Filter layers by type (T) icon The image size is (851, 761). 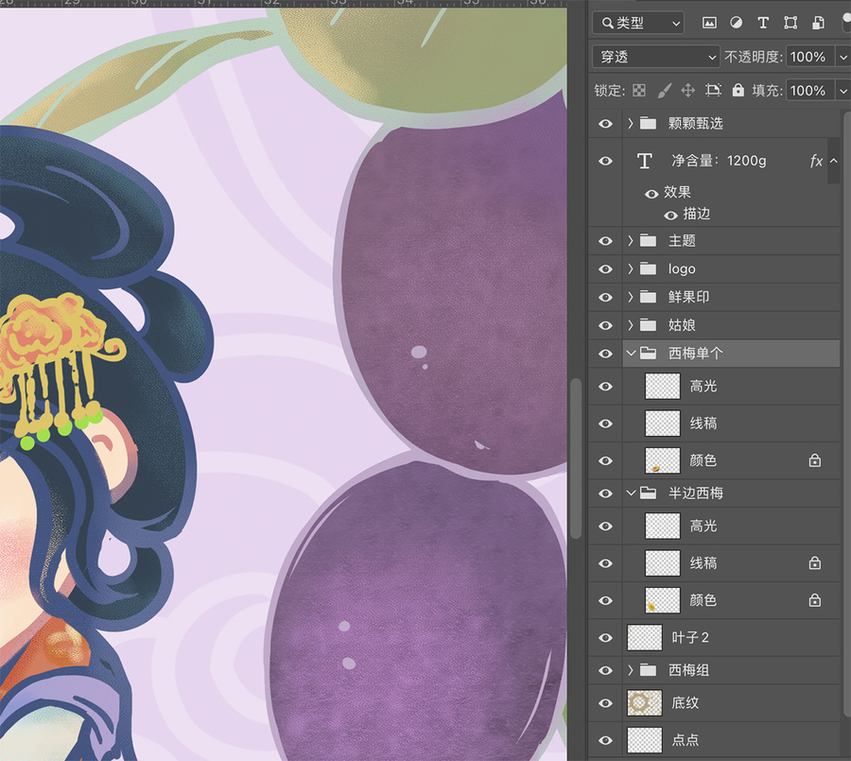[x=763, y=23]
